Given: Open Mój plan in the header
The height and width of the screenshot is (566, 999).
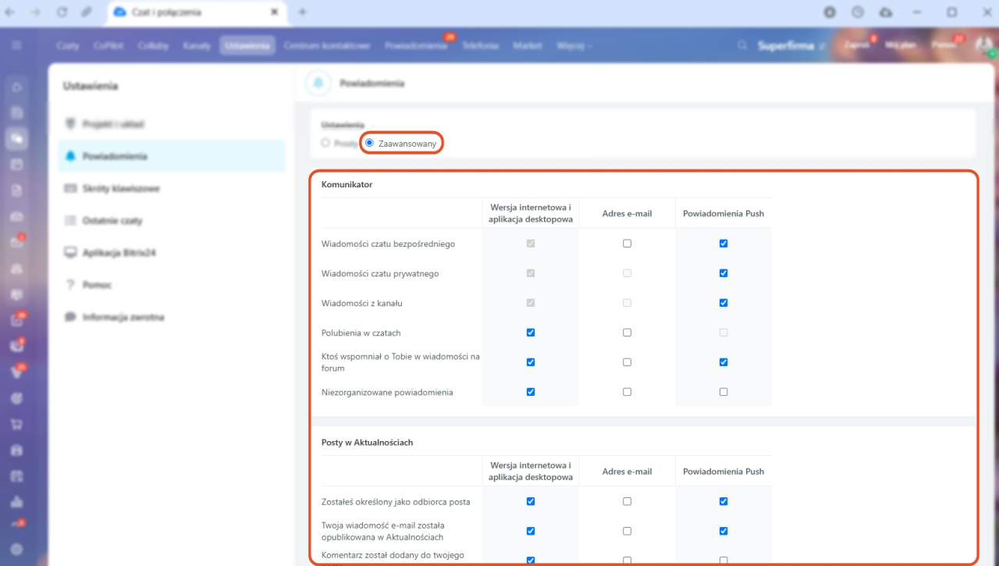Looking at the screenshot, I should click(899, 45).
